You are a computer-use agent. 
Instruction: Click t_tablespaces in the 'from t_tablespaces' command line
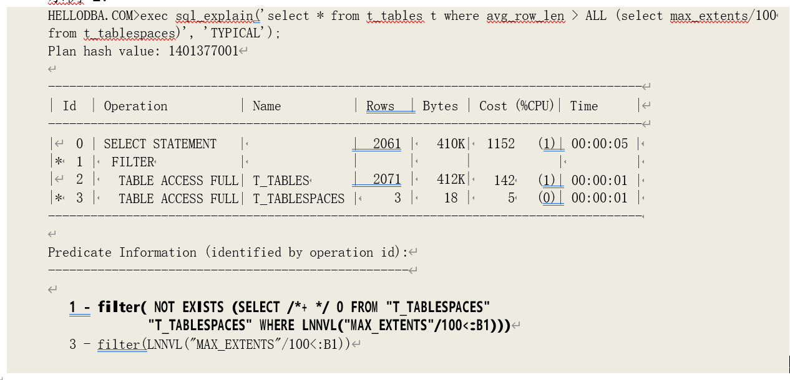[130, 34]
